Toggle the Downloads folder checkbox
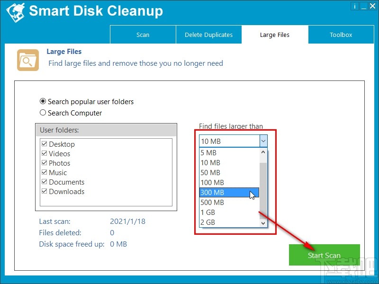The height and width of the screenshot is (284, 379). (x=44, y=191)
